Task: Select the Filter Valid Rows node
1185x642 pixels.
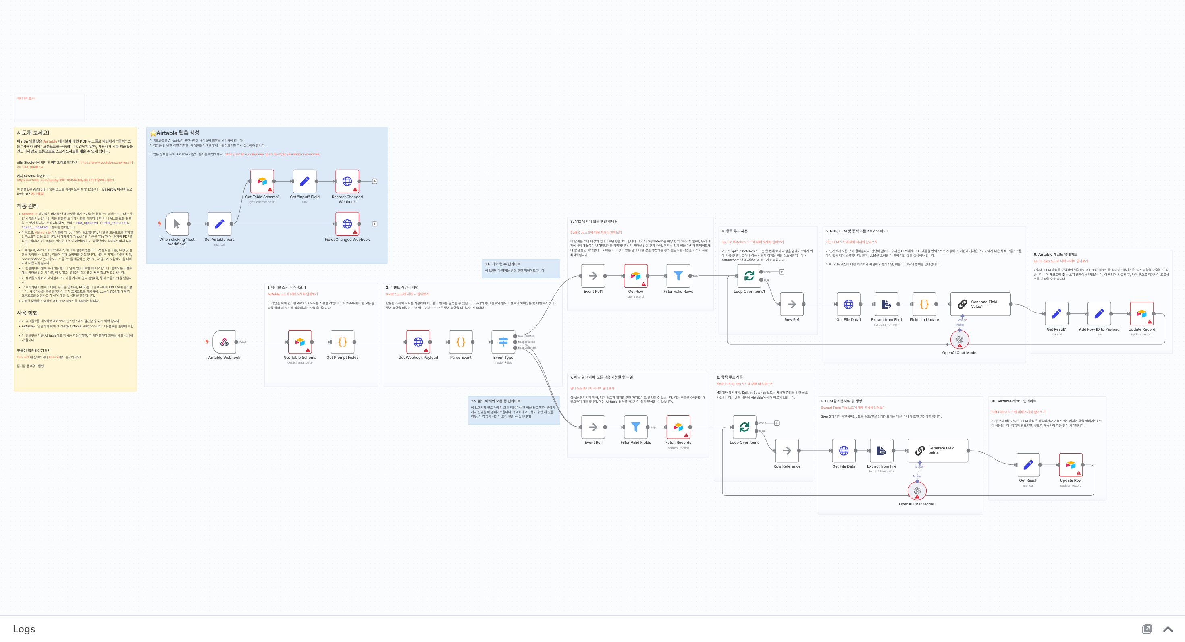Action: (678, 276)
